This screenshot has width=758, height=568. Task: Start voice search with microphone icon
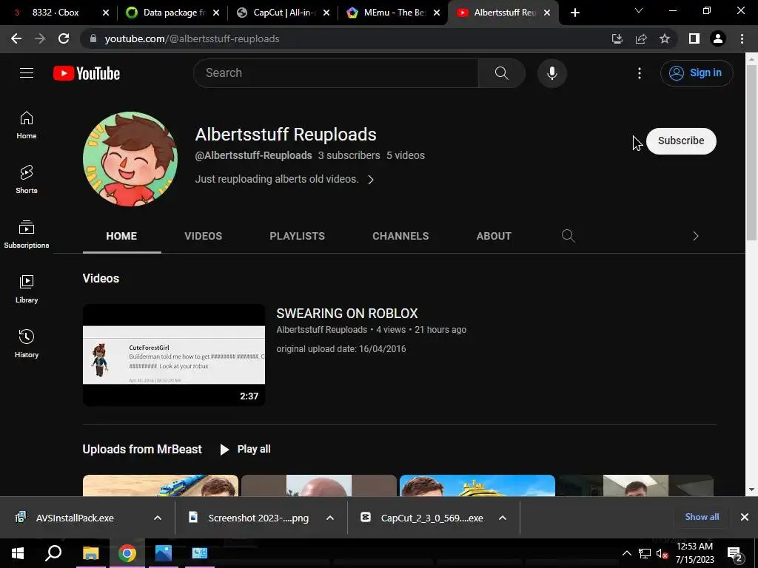(551, 73)
